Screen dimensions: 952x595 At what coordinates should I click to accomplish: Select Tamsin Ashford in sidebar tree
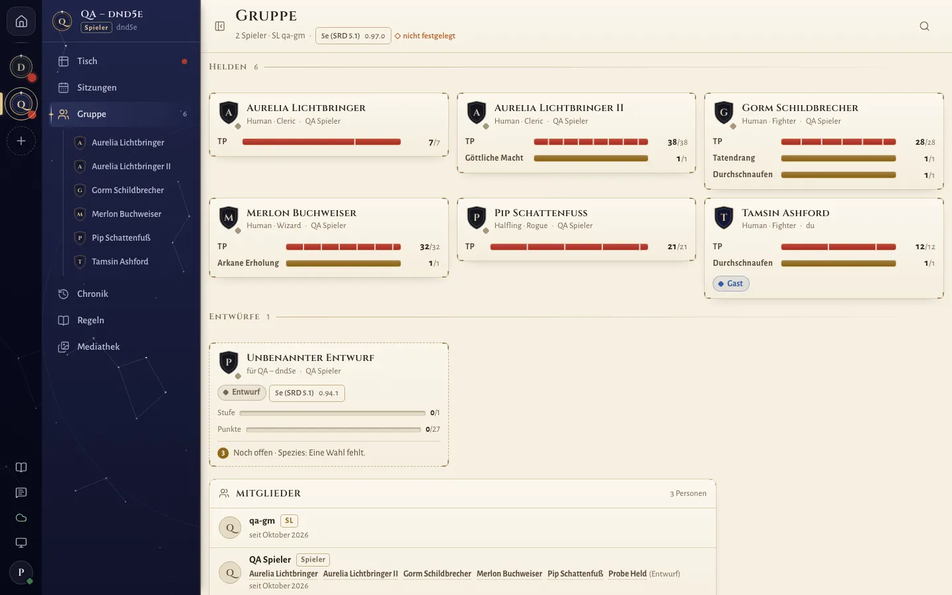coord(130,262)
